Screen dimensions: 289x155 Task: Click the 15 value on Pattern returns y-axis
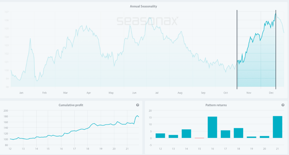pos(150,117)
